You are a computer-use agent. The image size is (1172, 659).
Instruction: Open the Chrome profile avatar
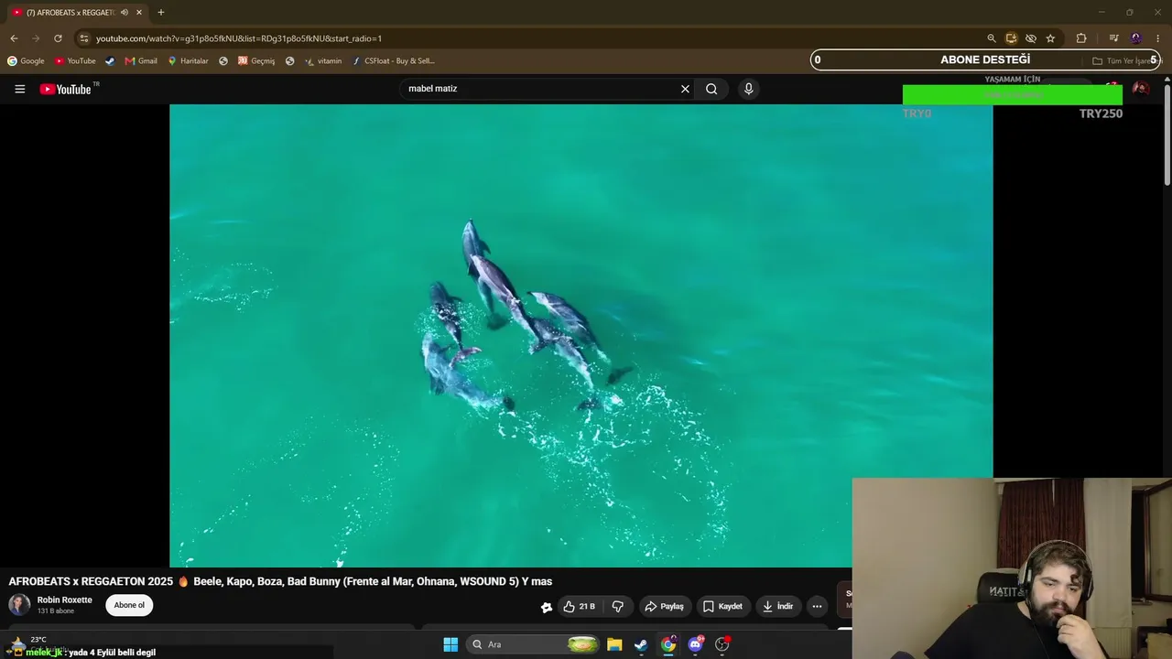point(1136,38)
